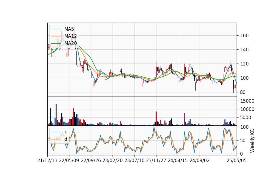
Task: Click the k legend entry
Action: point(65,132)
